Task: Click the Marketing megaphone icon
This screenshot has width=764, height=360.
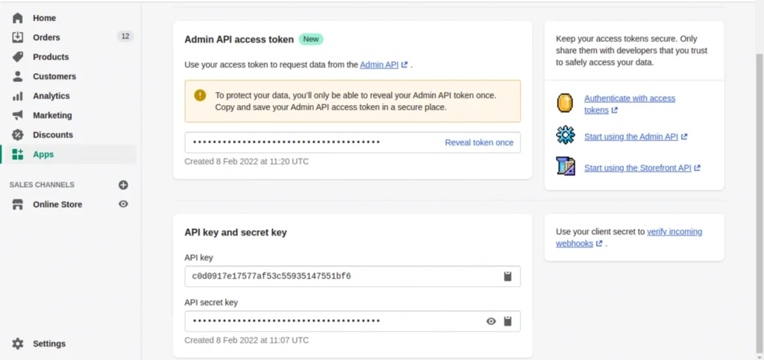Action: click(18, 116)
